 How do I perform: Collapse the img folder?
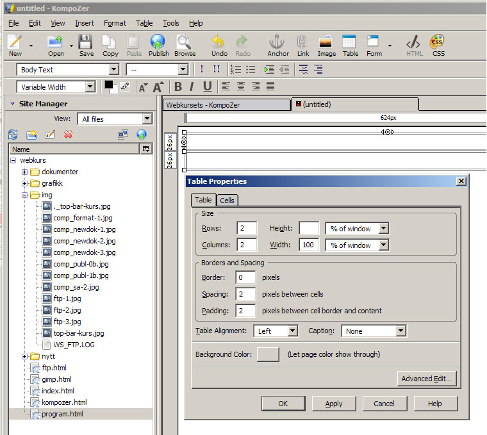coord(25,195)
